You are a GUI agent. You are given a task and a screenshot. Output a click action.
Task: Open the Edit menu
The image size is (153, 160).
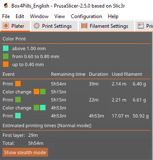[x=20, y=16]
